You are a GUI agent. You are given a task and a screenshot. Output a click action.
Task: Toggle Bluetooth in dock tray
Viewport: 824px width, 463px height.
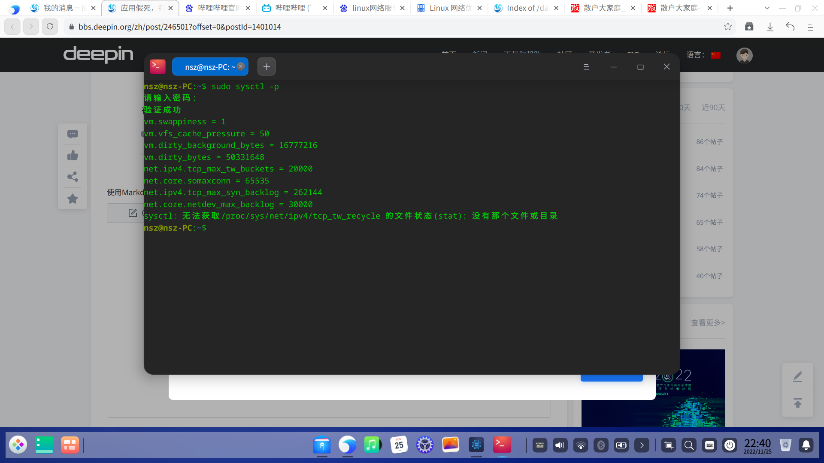coord(601,445)
